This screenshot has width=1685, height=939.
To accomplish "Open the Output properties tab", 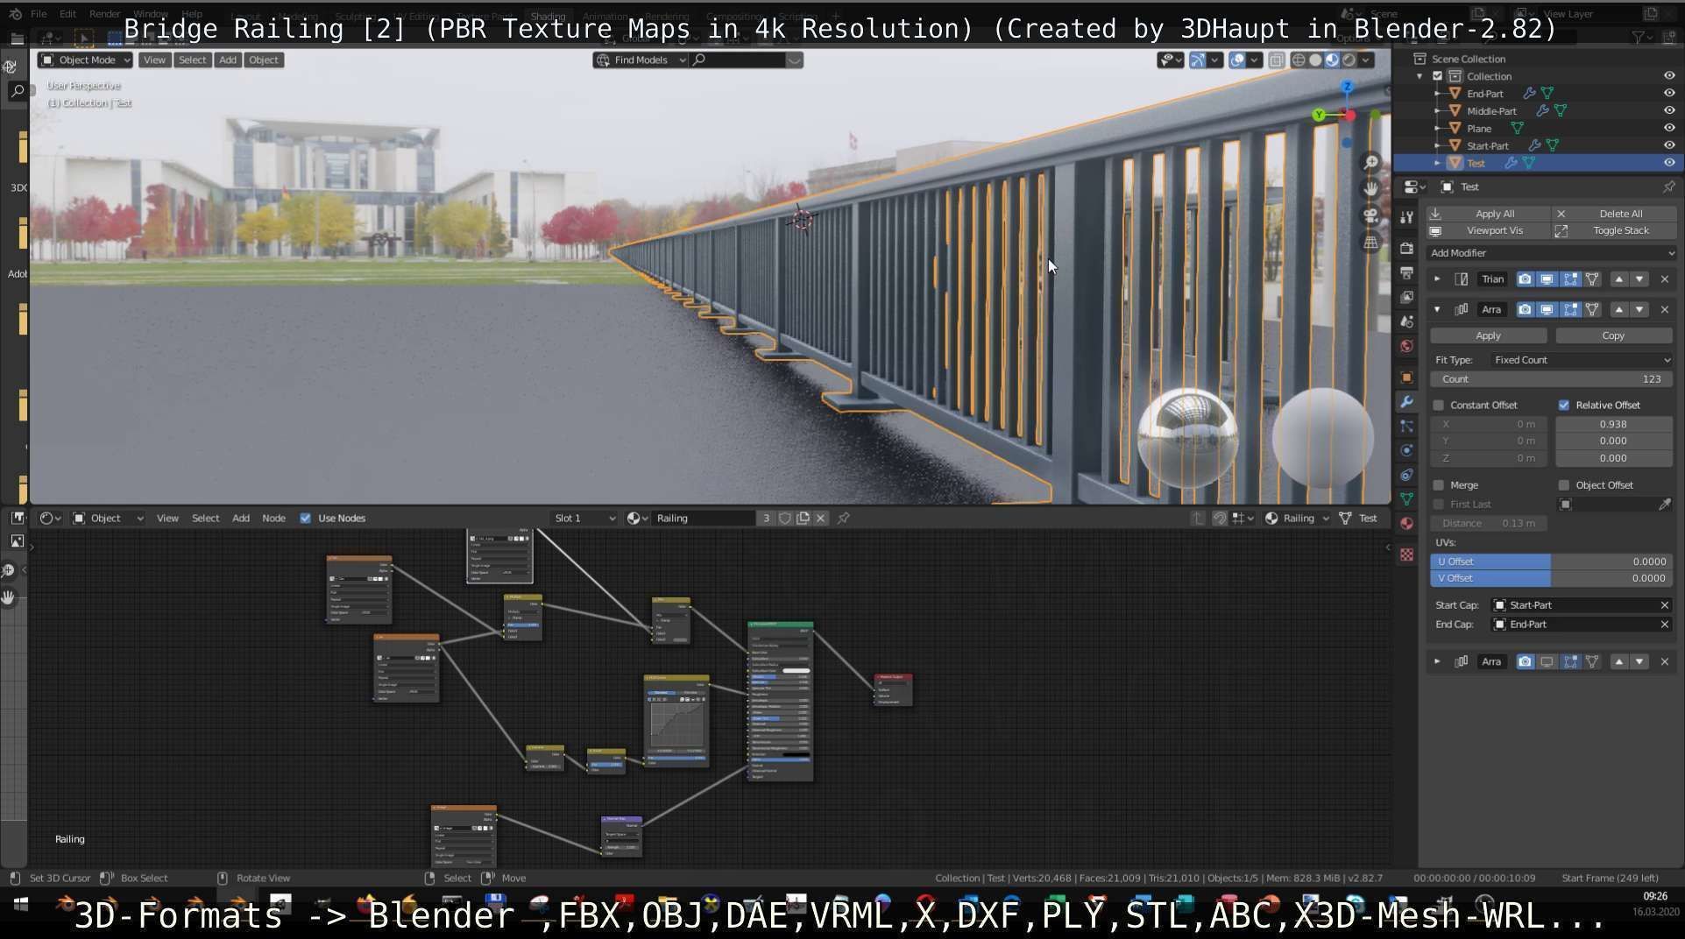I will coord(1406,273).
